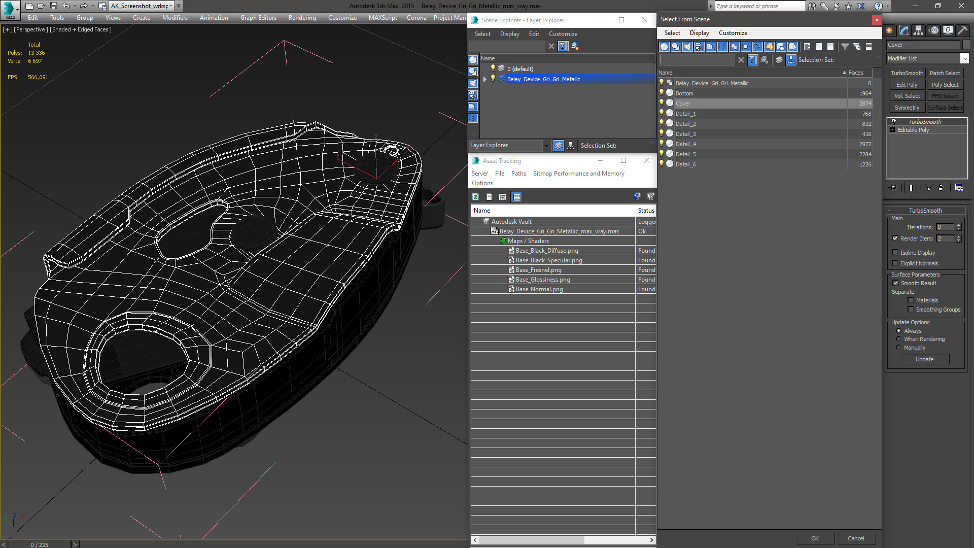Click Remove Modifier trash icon
The image size is (974, 548).
[941, 188]
